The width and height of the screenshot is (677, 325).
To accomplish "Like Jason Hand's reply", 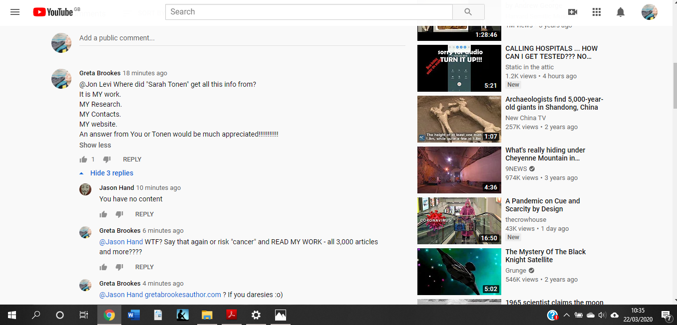I will tap(103, 214).
